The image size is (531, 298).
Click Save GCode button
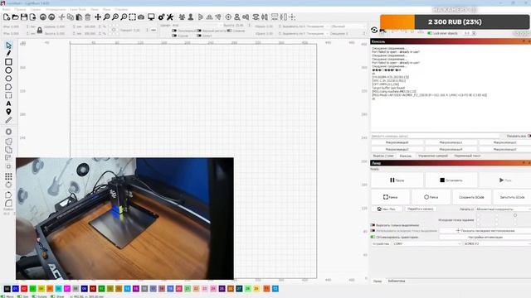pyautogui.click(x=471, y=197)
